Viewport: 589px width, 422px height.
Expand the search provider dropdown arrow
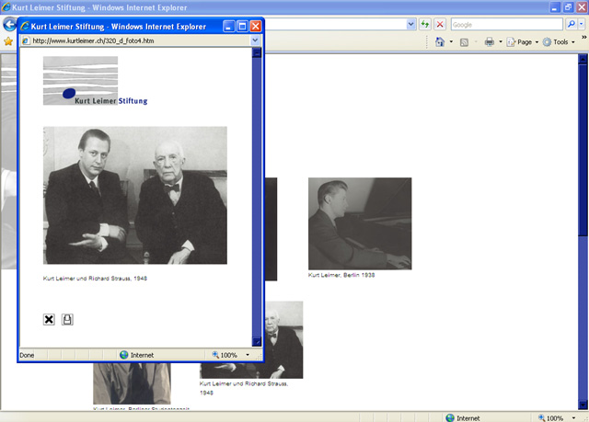pos(582,24)
